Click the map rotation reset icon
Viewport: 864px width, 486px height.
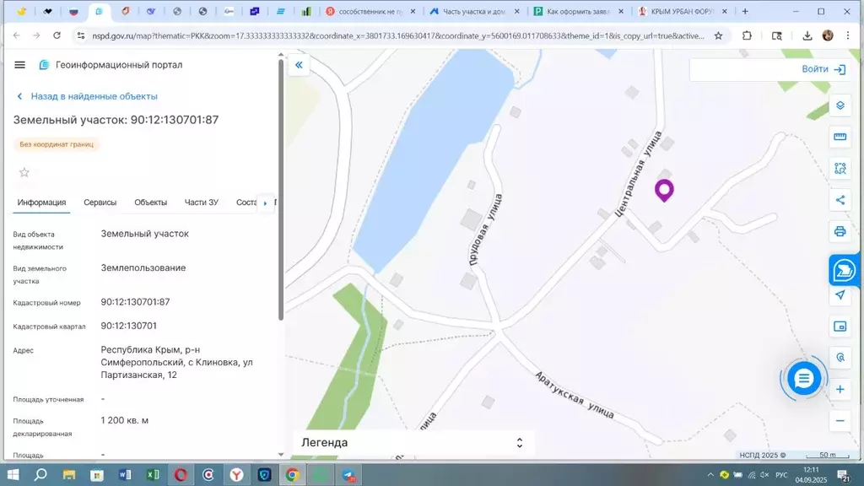840,358
